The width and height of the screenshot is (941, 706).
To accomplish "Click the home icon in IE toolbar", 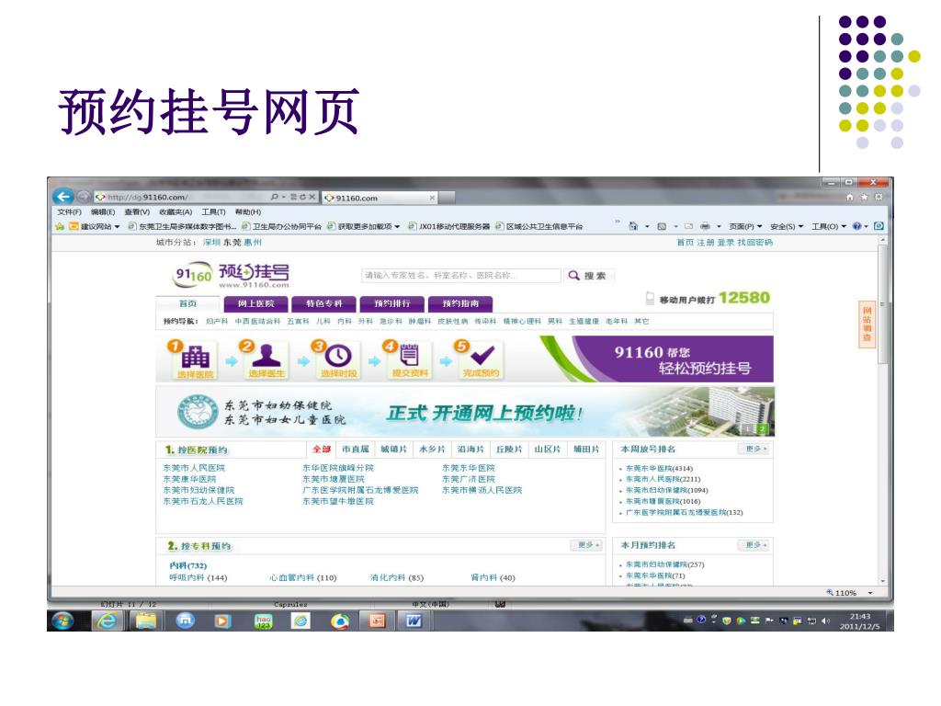I will tap(850, 197).
